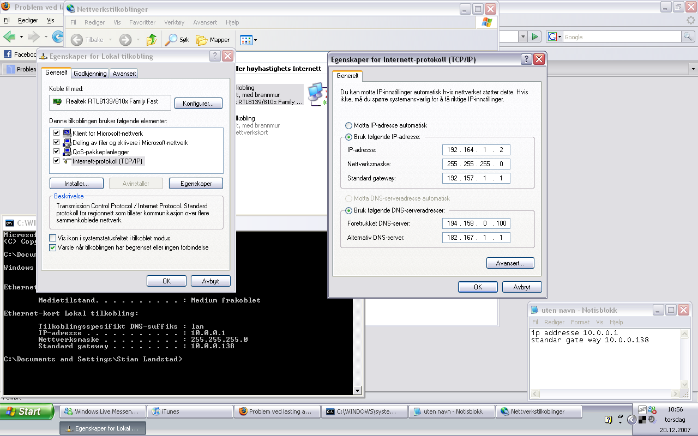This screenshot has height=436, width=698.
Task: Open the Mapper folders icon
Action: [202, 40]
